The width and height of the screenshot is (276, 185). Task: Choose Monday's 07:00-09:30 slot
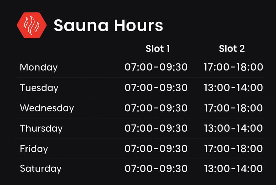[x=156, y=67]
